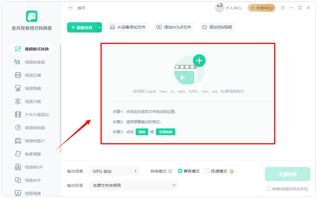The width and height of the screenshot is (317, 198).
Task: Click the back arrow next to 首页
Action: 71,8
